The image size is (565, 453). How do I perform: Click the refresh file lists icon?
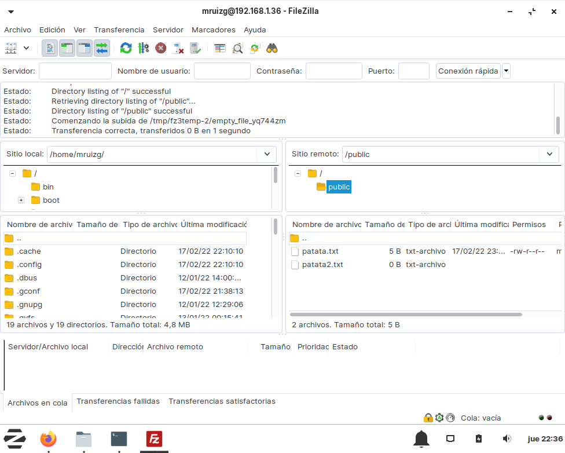[126, 48]
